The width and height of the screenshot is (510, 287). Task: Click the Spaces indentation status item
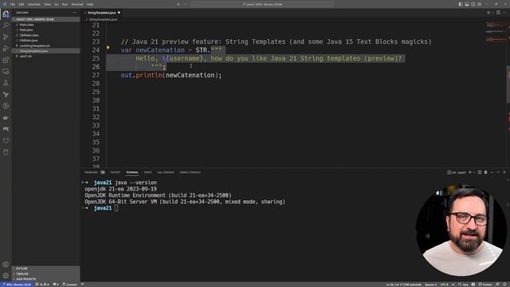click(430, 285)
